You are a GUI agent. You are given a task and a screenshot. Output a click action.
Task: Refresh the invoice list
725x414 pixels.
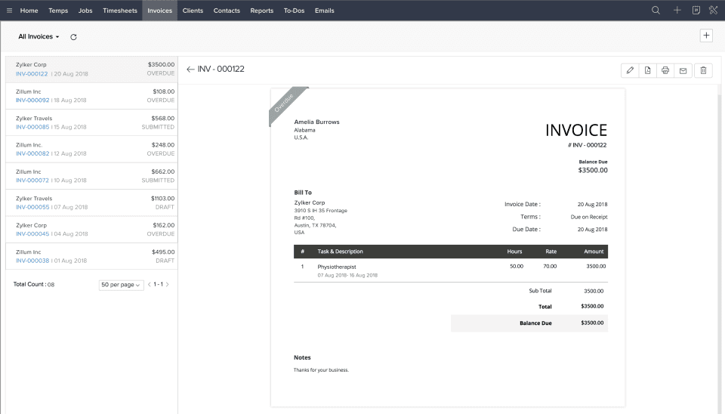[x=73, y=36]
